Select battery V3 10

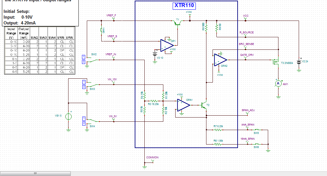tap(155, 54)
